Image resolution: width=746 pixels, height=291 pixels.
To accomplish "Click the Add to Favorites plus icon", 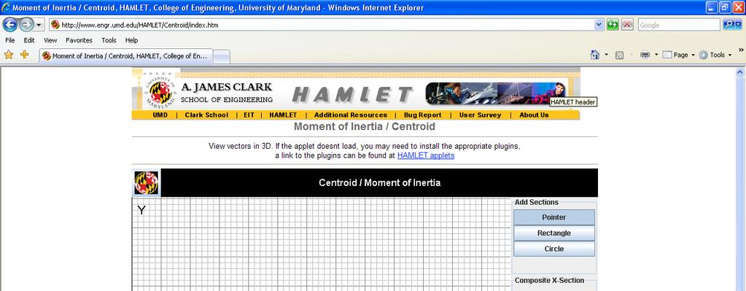I will point(24,55).
